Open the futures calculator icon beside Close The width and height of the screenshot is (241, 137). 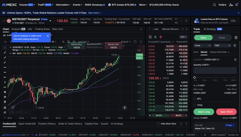(x=236, y=38)
